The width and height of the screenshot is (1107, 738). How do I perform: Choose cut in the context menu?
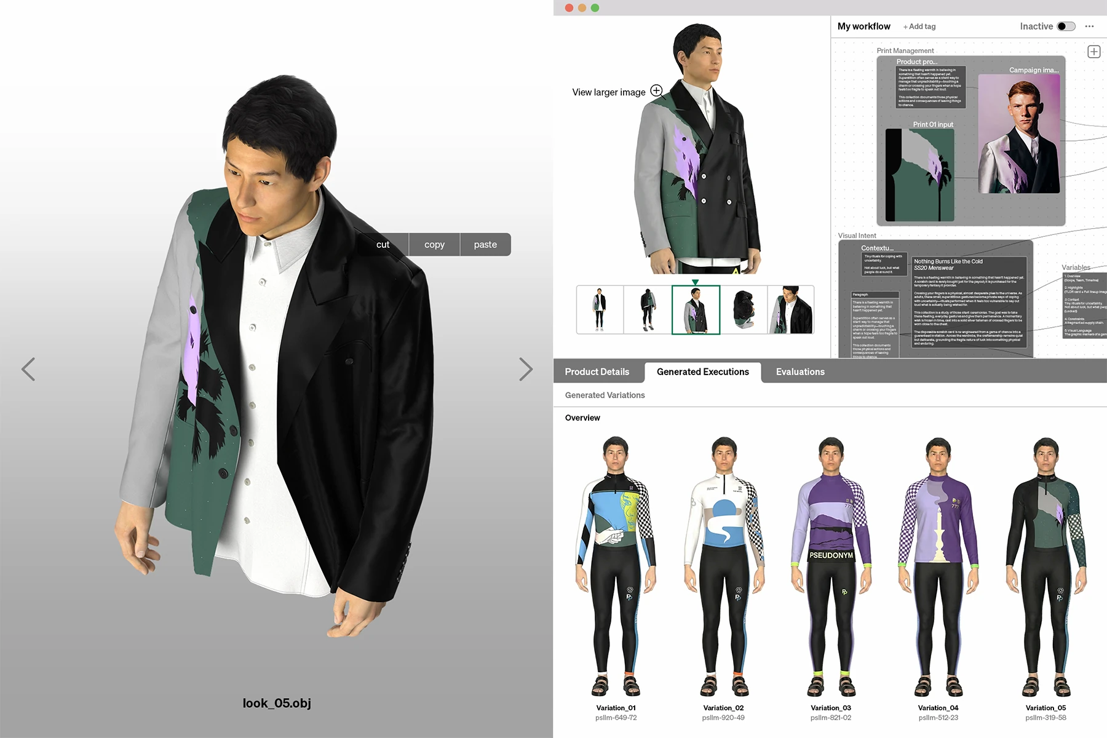point(383,244)
